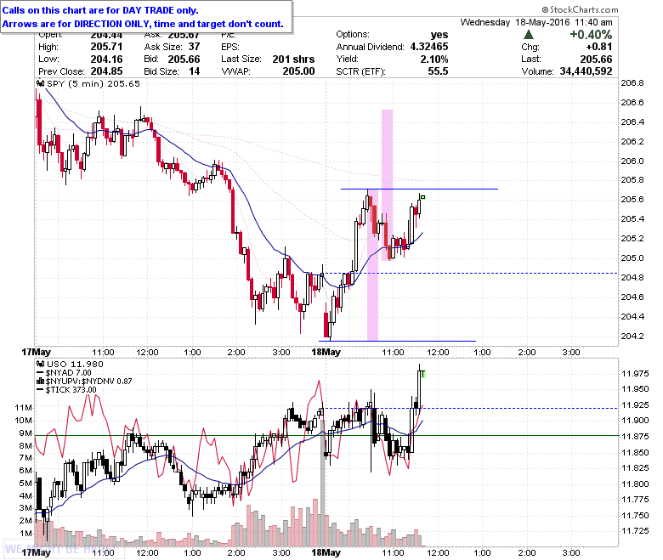The image size is (663, 560).
Task: Click the 1M volume axis label
Action: 25,534
